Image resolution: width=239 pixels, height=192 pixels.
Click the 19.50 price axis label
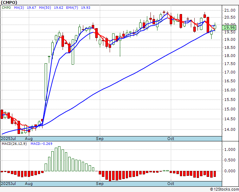tap(230, 32)
